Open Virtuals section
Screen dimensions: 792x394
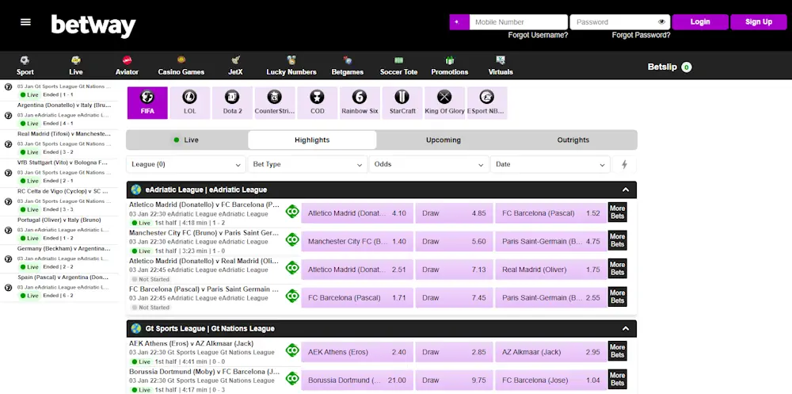tap(501, 66)
